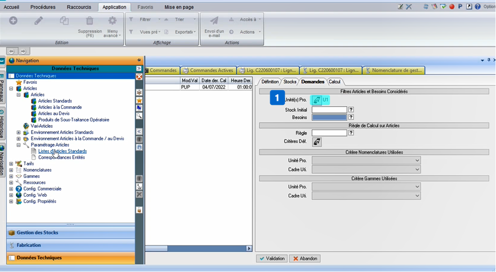
Task: Click the red close icon in Navigation sidebar
Action: coord(139,77)
